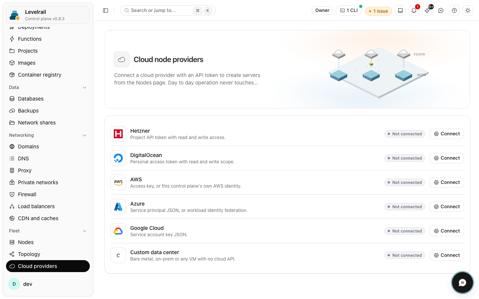Open CDN and caches page
This screenshot has height=299, width=479.
point(48,218)
